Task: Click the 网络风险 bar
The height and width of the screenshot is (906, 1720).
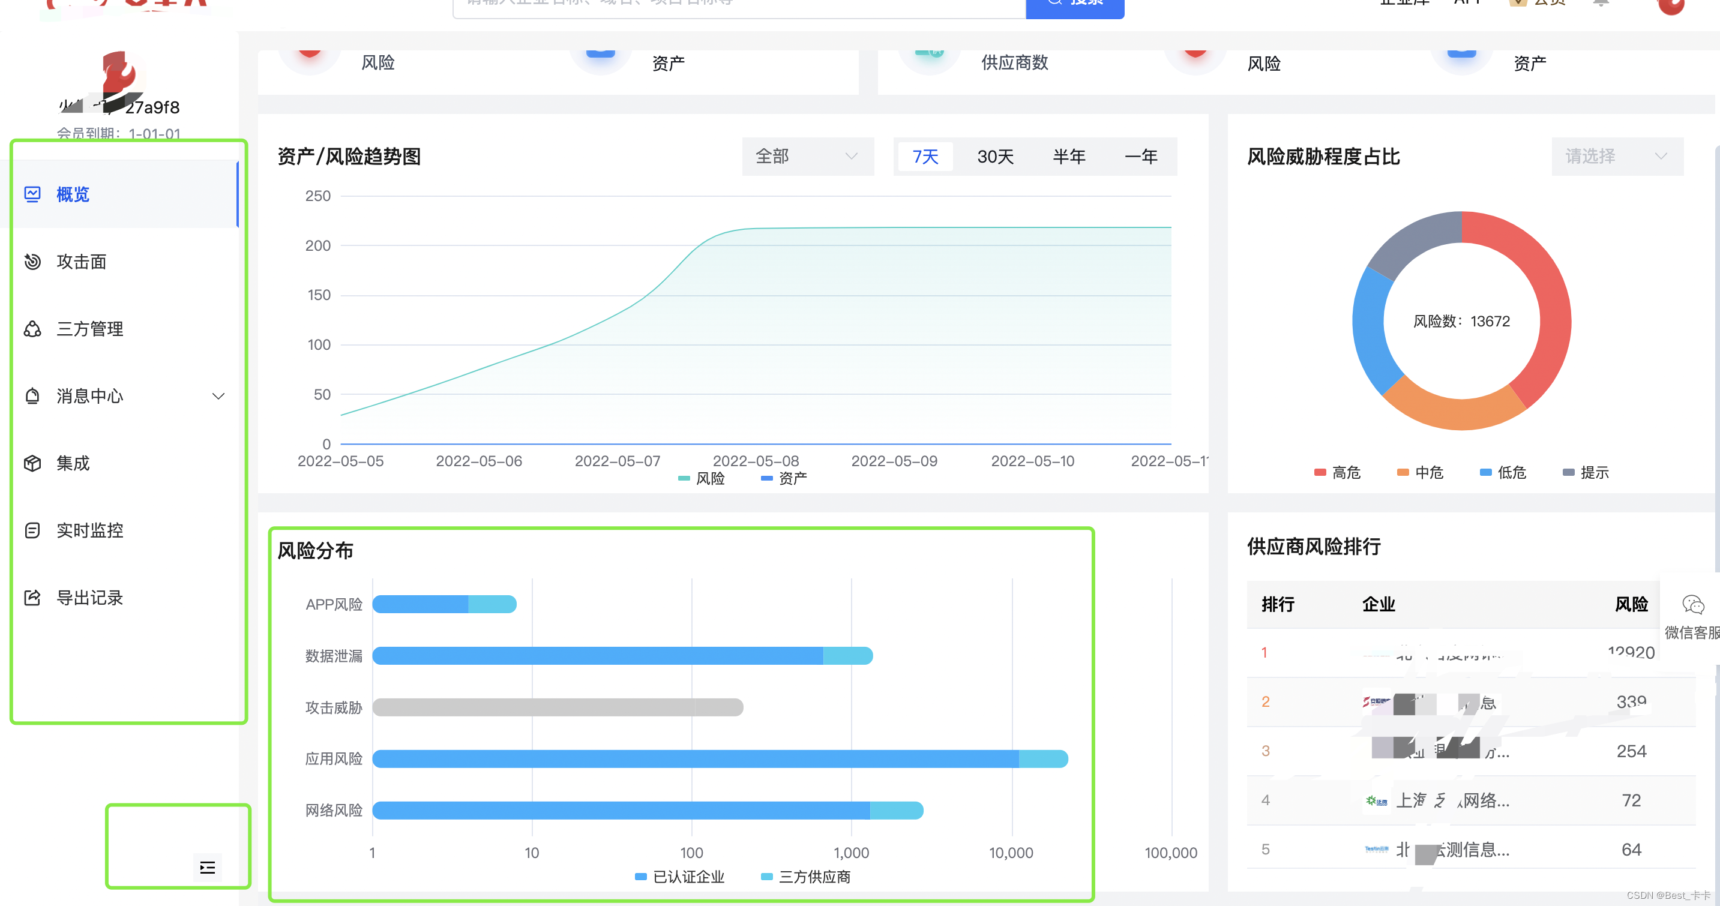Action: click(x=648, y=811)
